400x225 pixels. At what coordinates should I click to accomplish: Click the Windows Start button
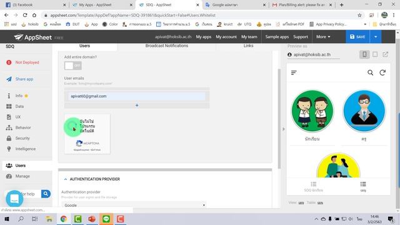7,219
